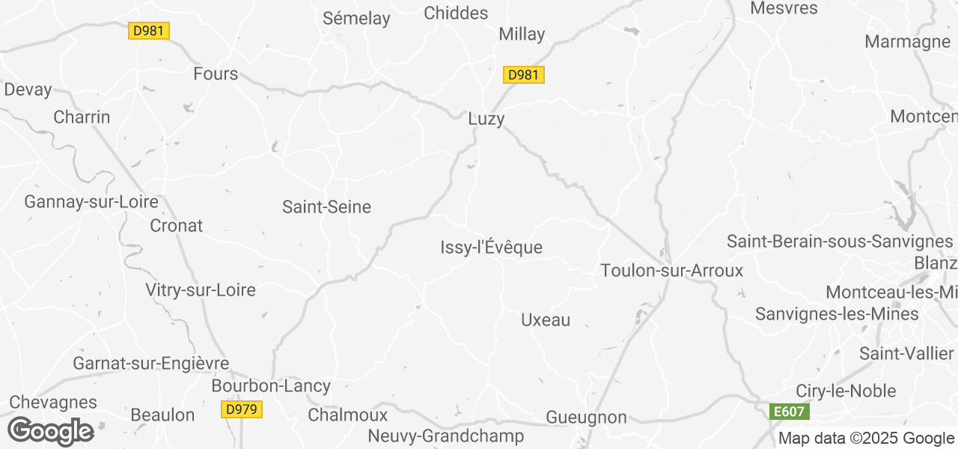The image size is (958, 449).
Task: Select the Issy-l'Évêque label
Action: point(491,247)
